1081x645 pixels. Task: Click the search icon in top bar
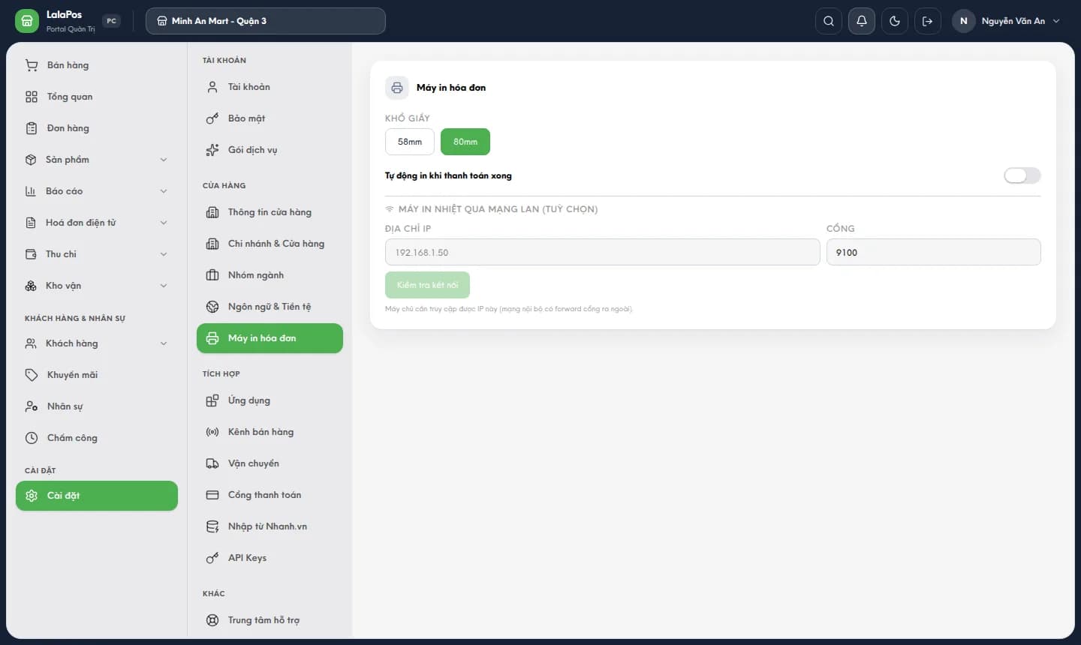tap(829, 21)
